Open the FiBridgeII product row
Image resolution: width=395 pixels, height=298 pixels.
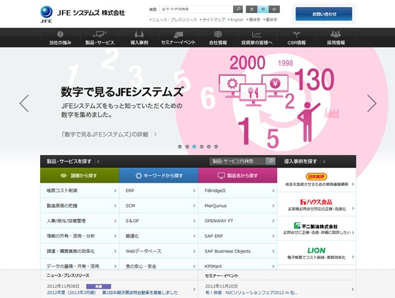coord(238,191)
